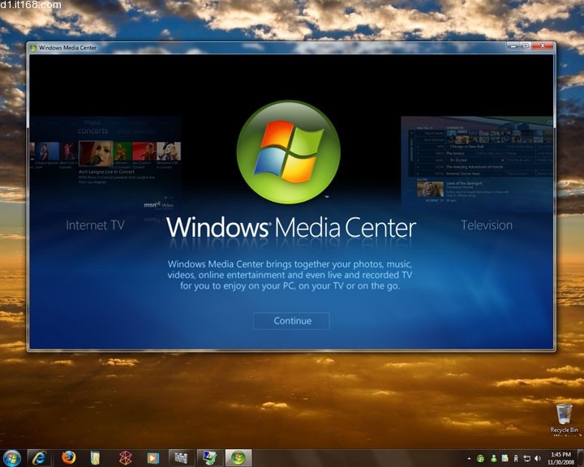Click the green Windows Media Center orb logo

pos(288,152)
